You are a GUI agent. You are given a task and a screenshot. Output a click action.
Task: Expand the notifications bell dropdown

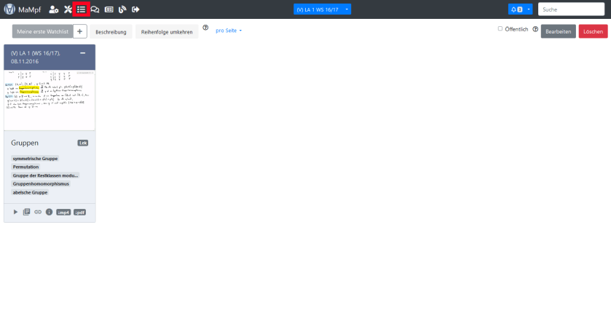(520, 9)
